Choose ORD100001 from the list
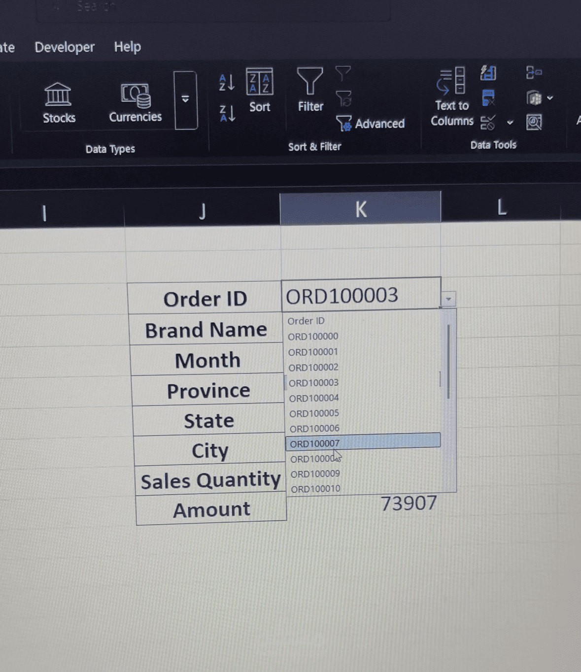 [x=313, y=352]
